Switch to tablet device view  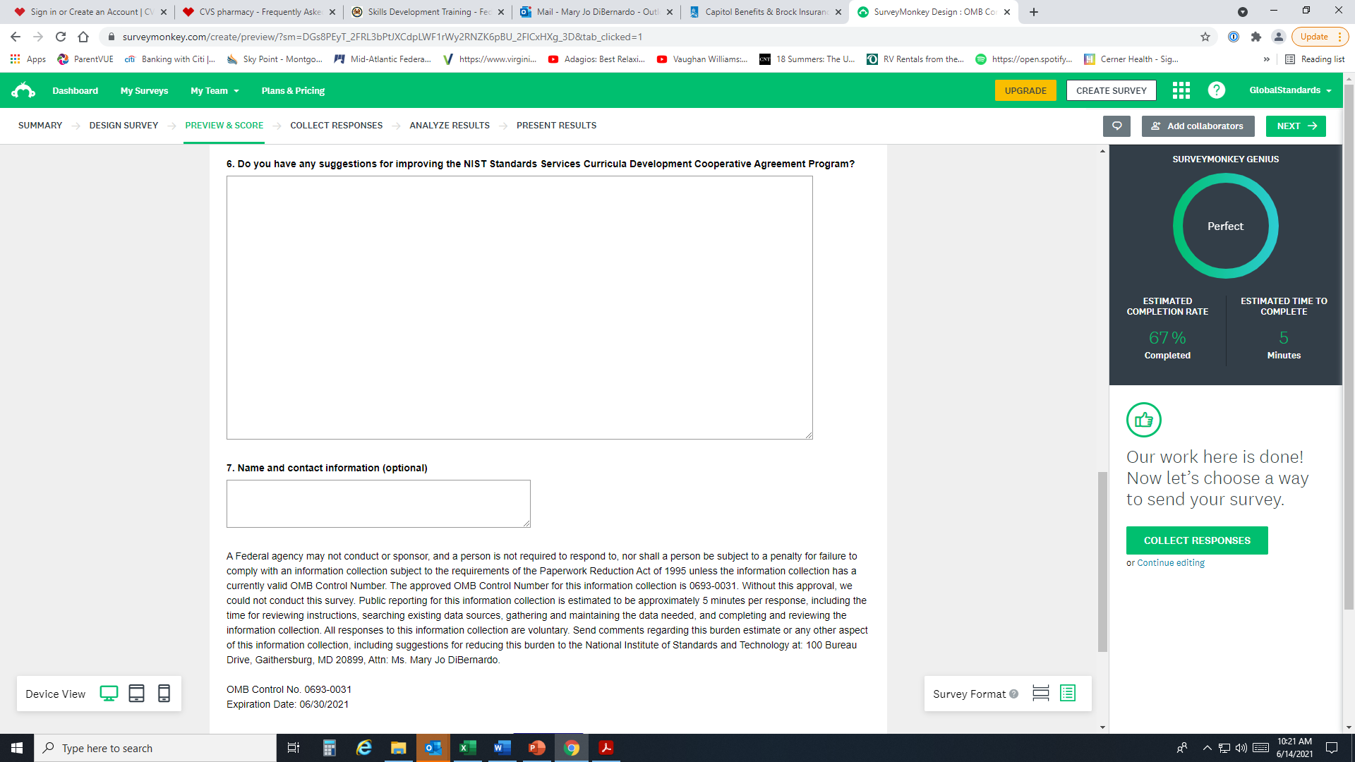click(136, 694)
